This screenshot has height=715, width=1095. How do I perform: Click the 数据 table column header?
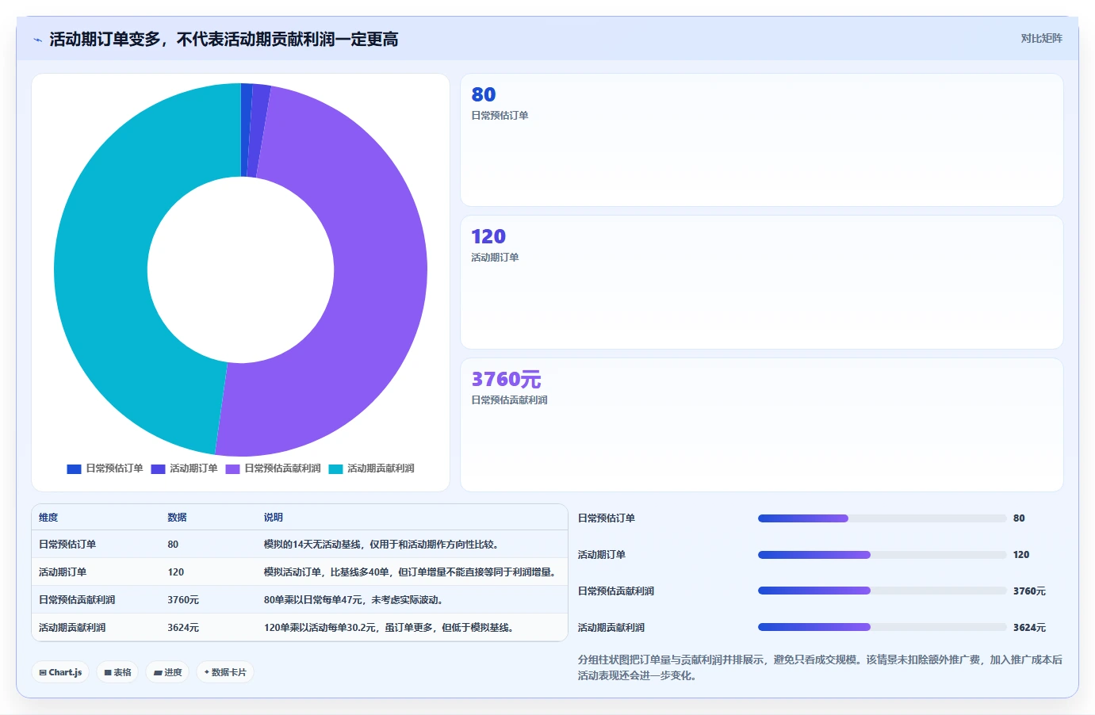click(177, 518)
